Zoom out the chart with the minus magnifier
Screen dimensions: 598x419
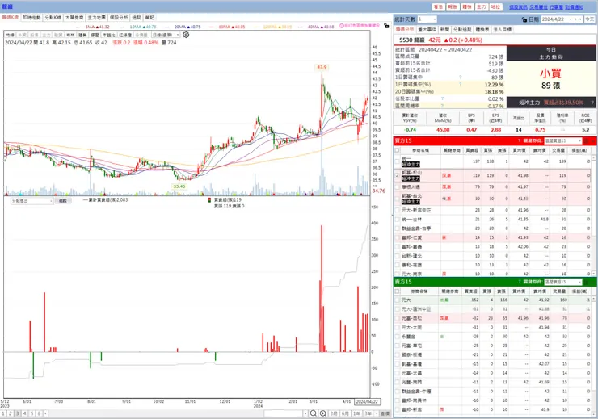click(x=313, y=413)
